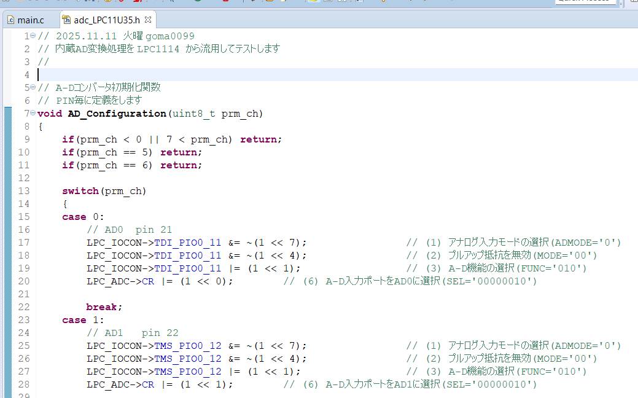Click the C file icon on main.c tab

tap(10, 20)
